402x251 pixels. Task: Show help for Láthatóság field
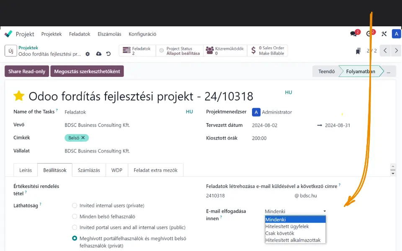tap(41, 204)
